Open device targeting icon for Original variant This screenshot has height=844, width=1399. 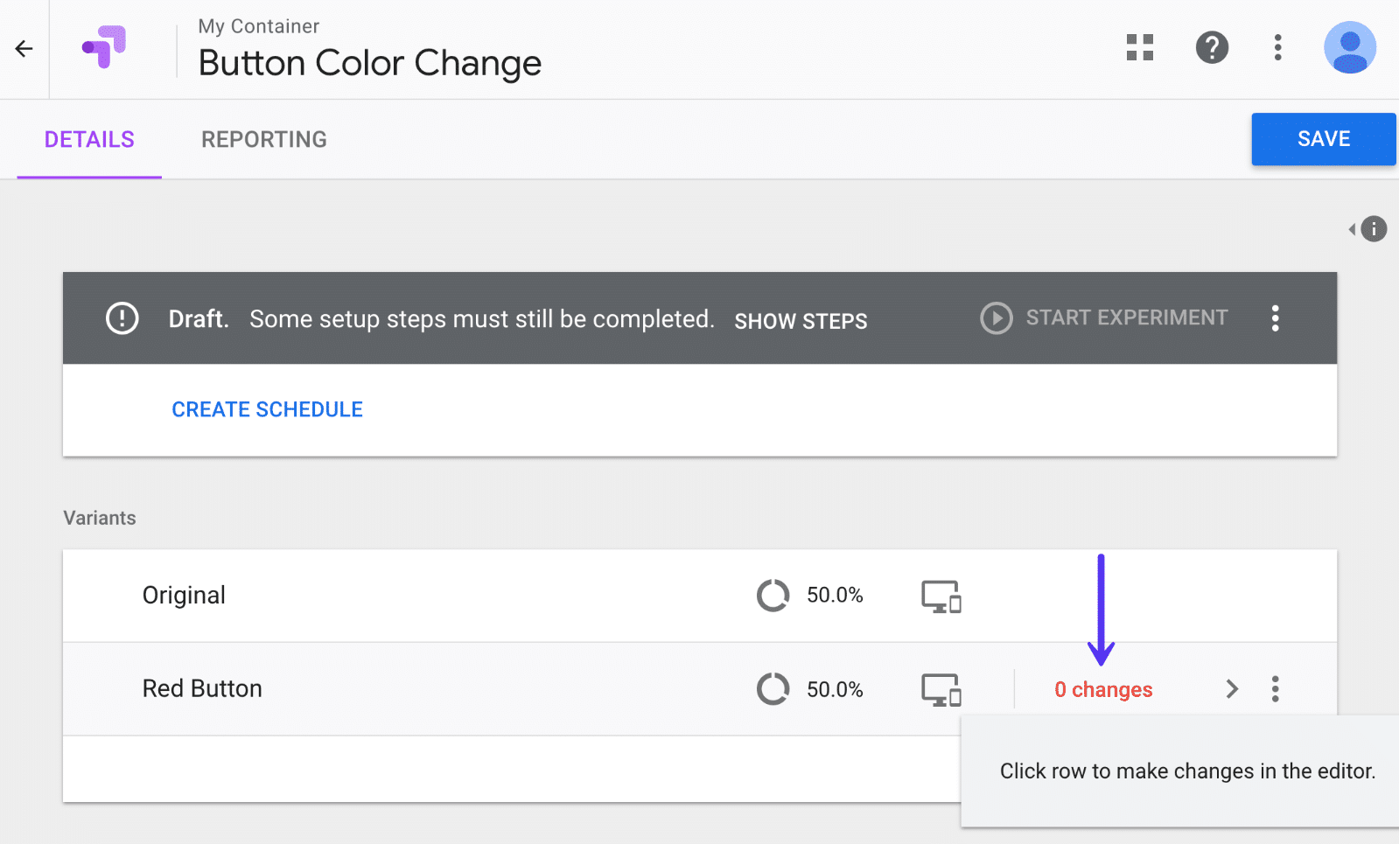[941, 596]
